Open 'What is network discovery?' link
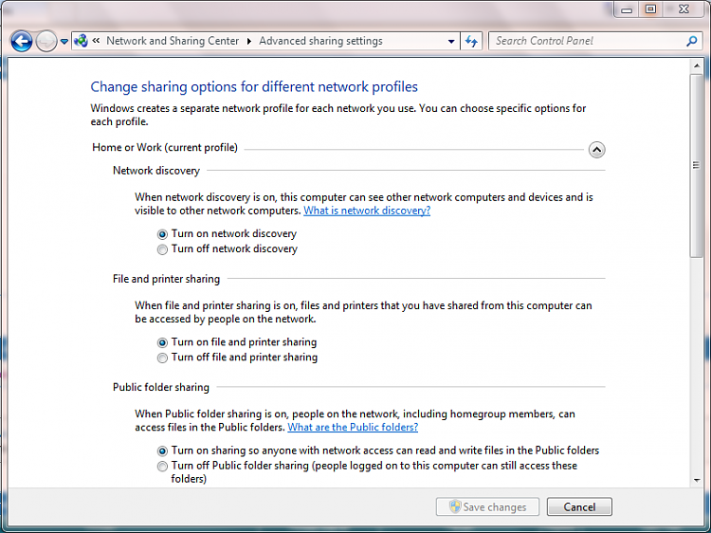Image resolution: width=711 pixels, height=533 pixels. [x=367, y=211]
